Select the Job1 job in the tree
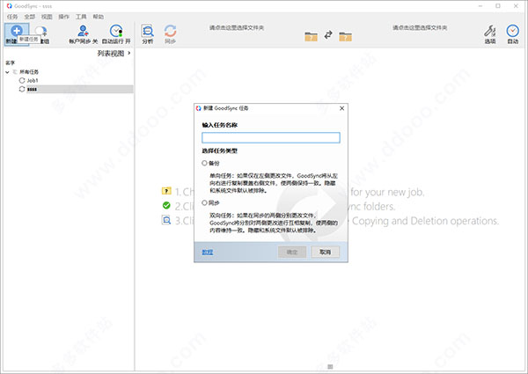The image size is (528, 374). tap(33, 80)
